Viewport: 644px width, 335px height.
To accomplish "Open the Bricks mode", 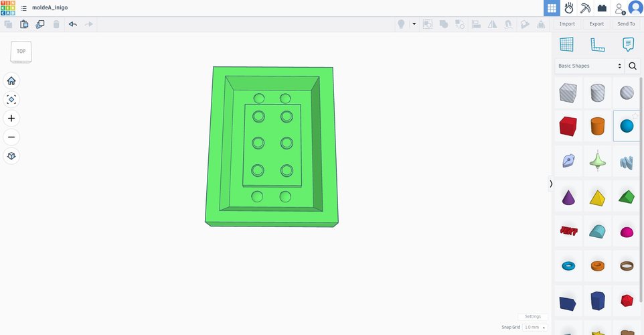I will pos(602,8).
